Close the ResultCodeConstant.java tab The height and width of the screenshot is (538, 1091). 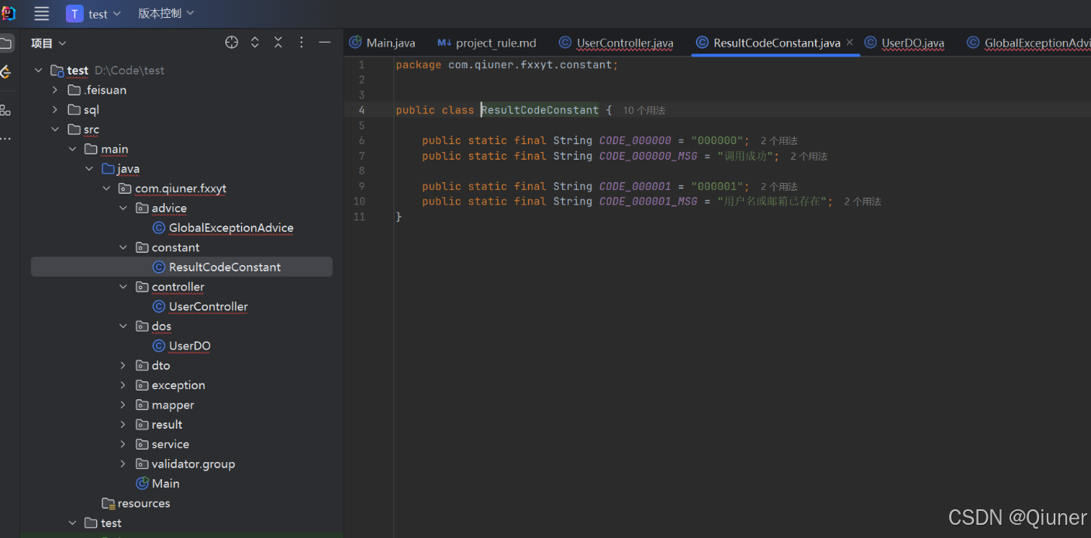click(849, 43)
